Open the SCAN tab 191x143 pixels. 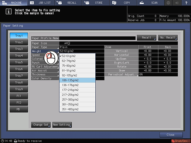pos(151,3)
